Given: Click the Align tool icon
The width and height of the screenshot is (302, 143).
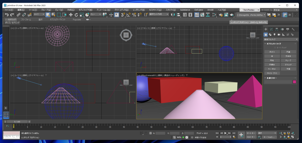Looking at the screenshot, I should [178, 15].
